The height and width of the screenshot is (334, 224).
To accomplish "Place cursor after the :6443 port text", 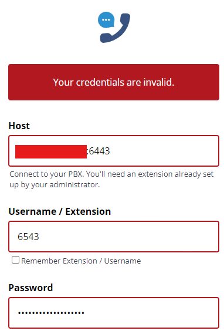I will pos(110,151).
